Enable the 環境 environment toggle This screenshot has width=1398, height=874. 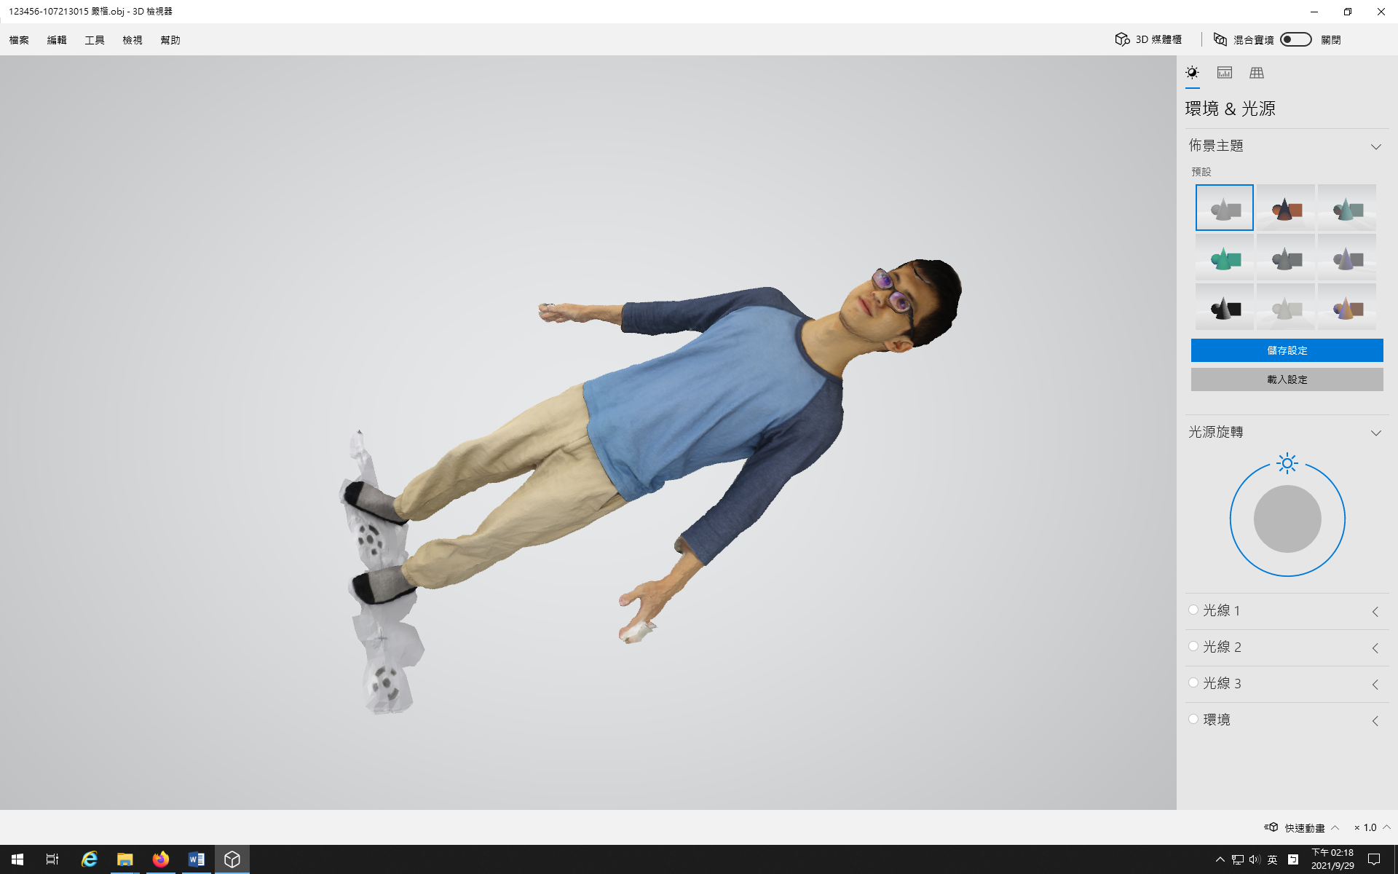point(1193,720)
